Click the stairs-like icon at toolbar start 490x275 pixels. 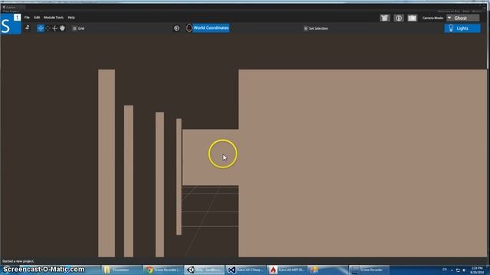click(28, 28)
